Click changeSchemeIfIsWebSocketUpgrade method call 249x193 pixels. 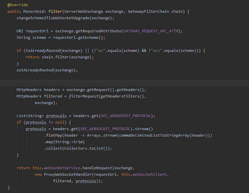click(53, 18)
